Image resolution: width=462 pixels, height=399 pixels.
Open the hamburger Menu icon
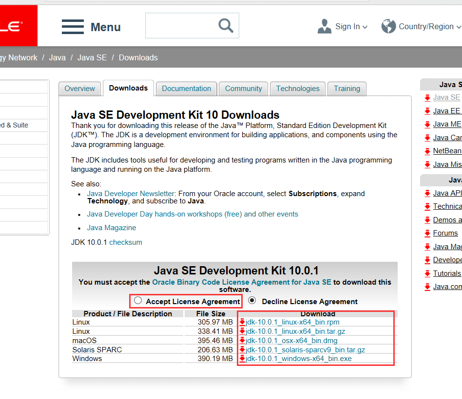(x=73, y=27)
